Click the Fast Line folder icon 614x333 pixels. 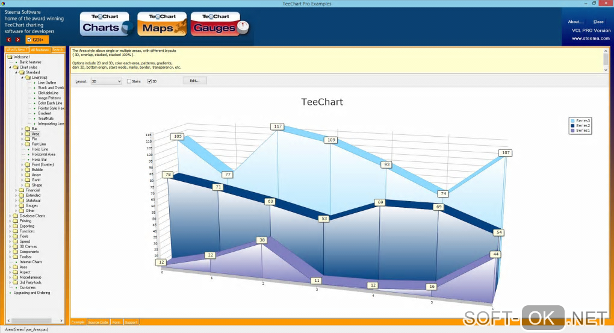pyautogui.click(x=28, y=144)
